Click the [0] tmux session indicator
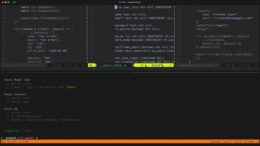260x146 pixels. [3, 142]
